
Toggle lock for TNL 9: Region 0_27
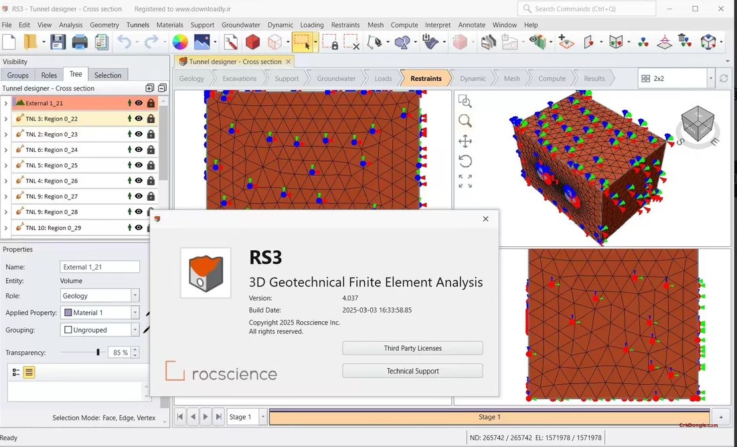151,196
